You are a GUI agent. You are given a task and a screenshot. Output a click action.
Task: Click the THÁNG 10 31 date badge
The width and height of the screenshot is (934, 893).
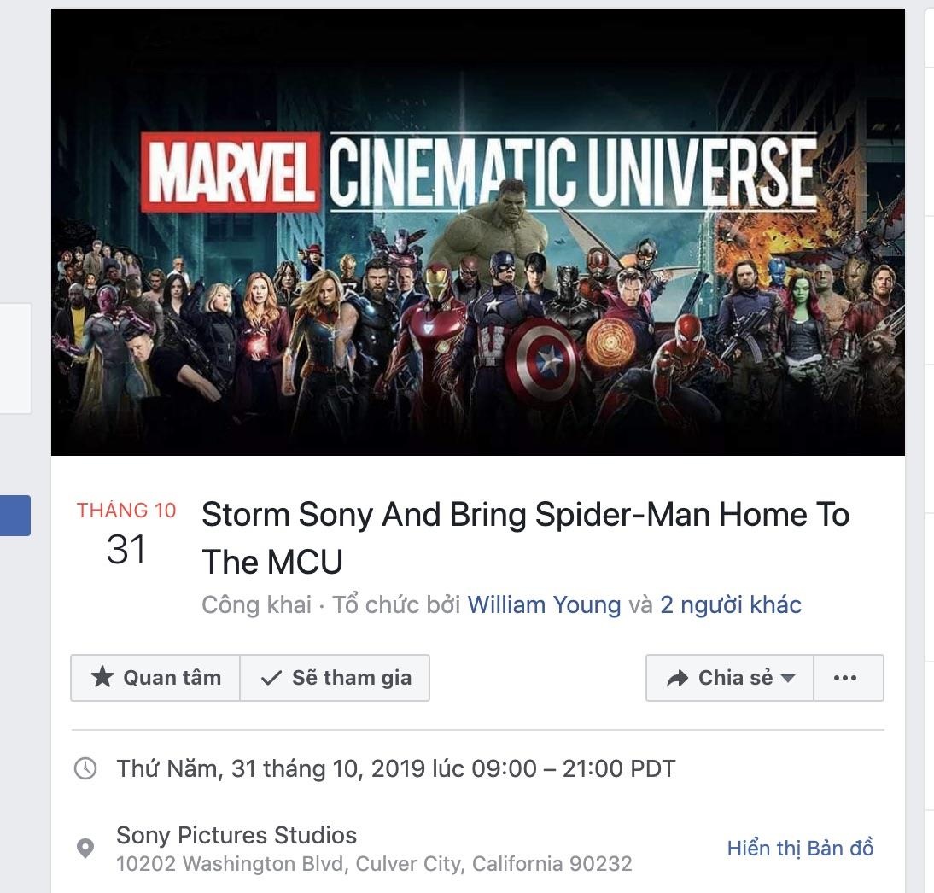coord(126,534)
